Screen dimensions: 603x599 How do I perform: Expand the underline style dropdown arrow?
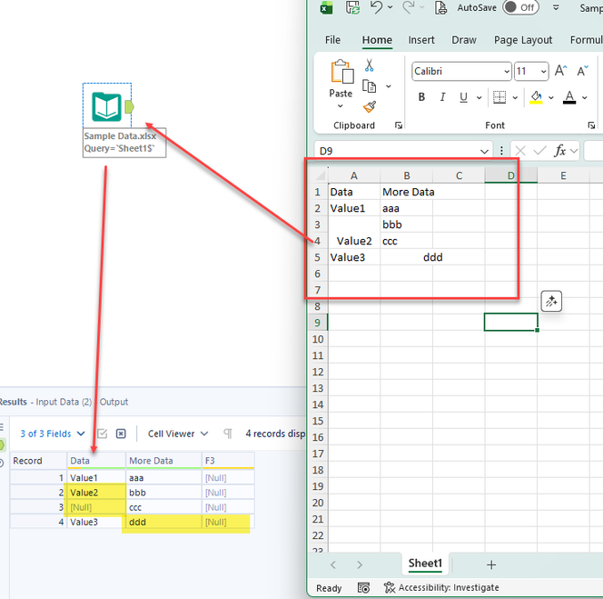pyautogui.click(x=479, y=97)
